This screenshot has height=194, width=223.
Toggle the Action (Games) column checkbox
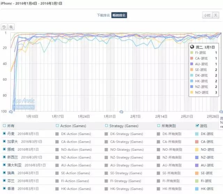coord(57,126)
